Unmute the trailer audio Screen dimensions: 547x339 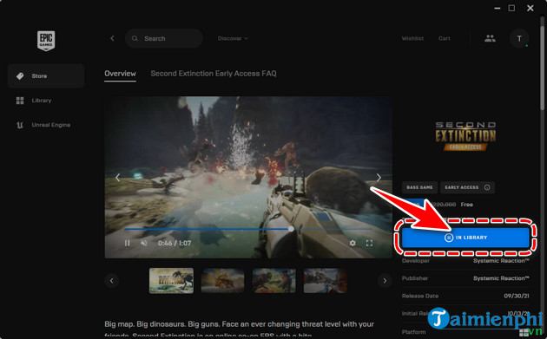point(144,243)
